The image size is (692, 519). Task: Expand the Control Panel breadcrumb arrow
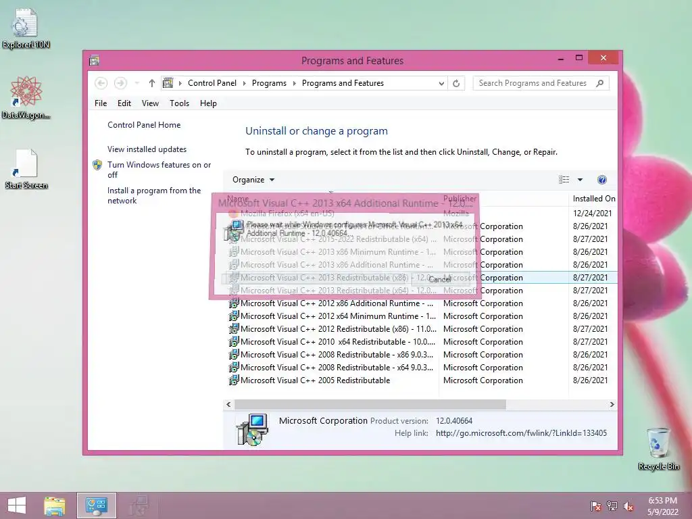coord(245,83)
